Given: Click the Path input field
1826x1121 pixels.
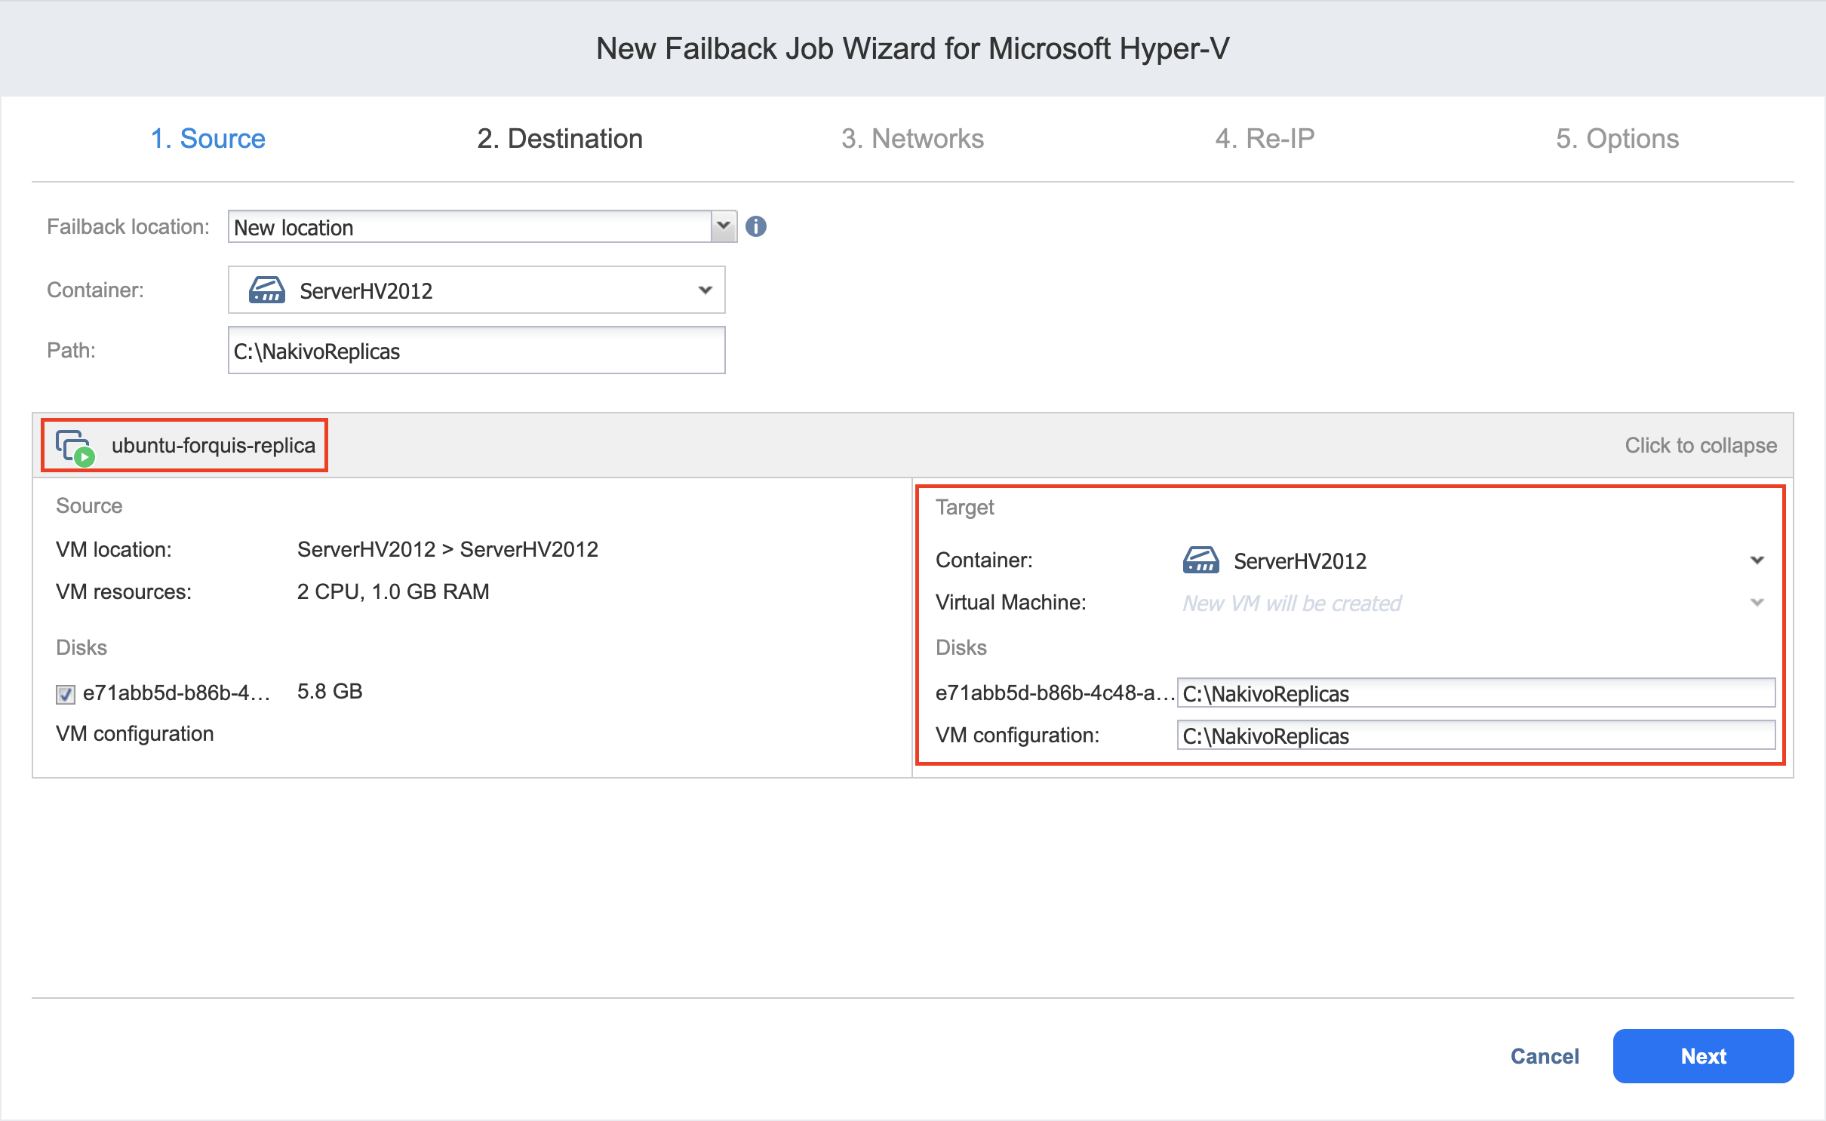Looking at the screenshot, I should coord(477,351).
